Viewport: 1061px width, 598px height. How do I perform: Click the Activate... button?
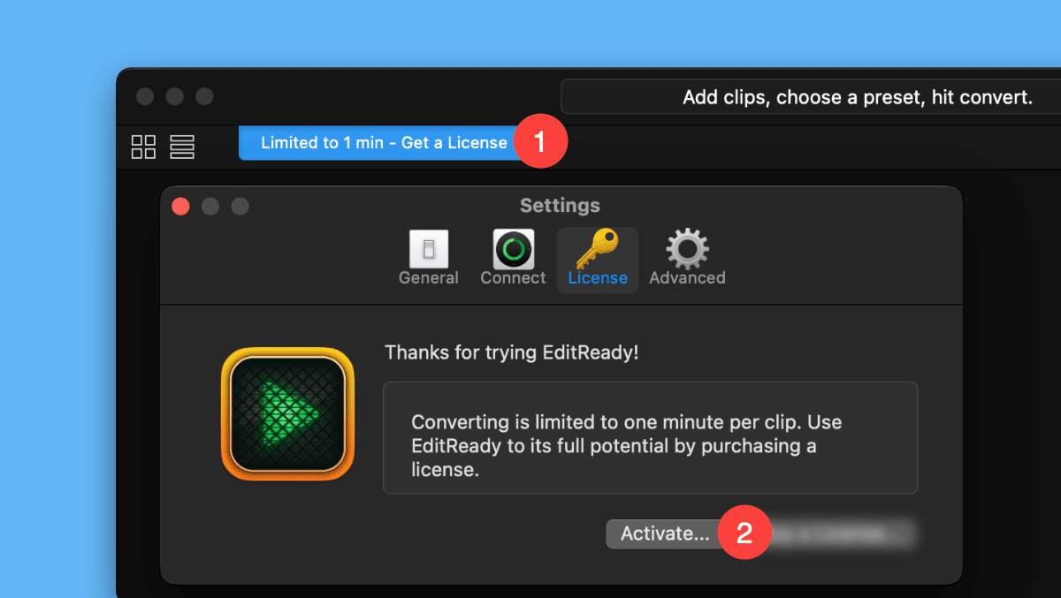pyautogui.click(x=663, y=534)
